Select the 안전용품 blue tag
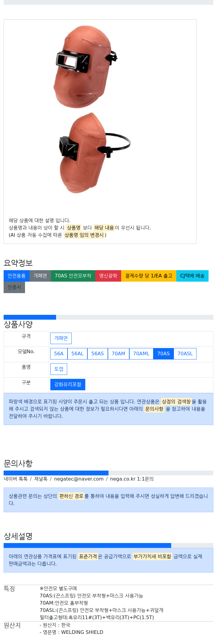 pyautogui.click(x=17, y=276)
